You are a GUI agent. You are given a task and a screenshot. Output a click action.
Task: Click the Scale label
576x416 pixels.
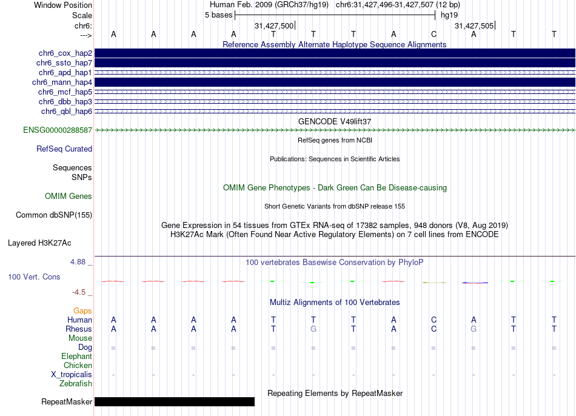[82, 15]
